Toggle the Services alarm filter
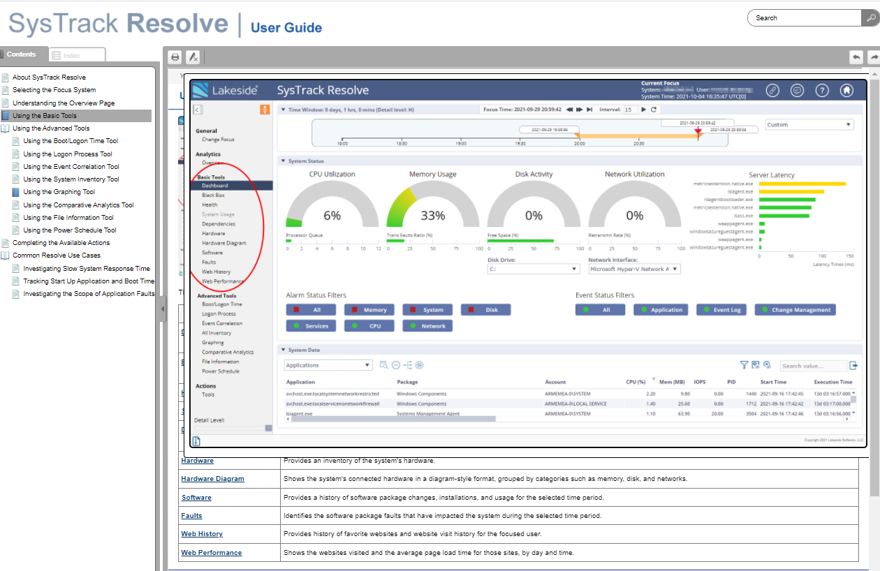This screenshot has width=880, height=571. pos(311,326)
